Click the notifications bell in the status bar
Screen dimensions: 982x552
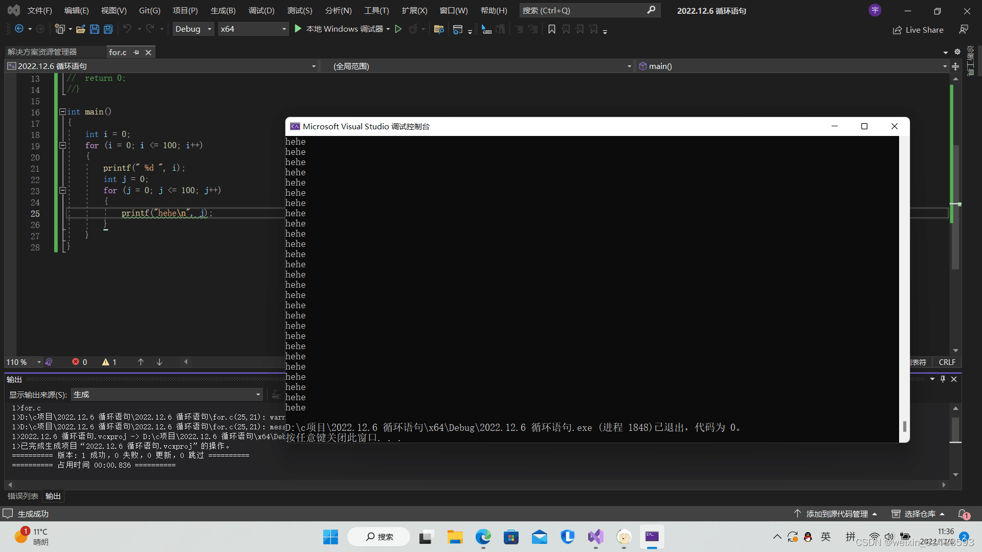[x=964, y=514]
